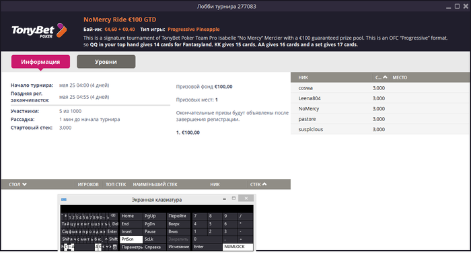Open the Уровни tab
Screen dimensions: 471x265
(106, 61)
